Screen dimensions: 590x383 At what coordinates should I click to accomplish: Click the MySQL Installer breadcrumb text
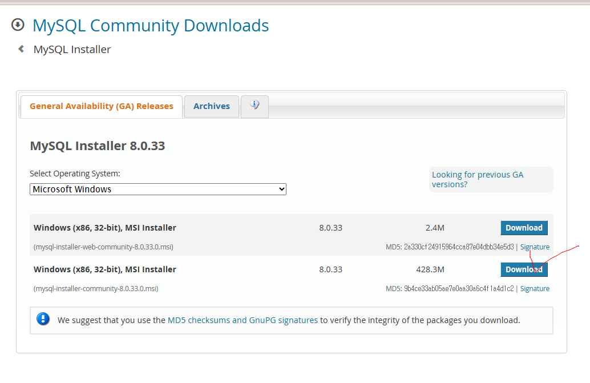coord(72,49)
